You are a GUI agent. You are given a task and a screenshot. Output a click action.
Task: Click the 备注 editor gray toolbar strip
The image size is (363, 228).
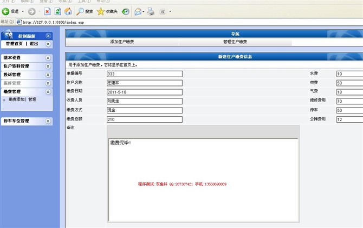coord(203,132)
